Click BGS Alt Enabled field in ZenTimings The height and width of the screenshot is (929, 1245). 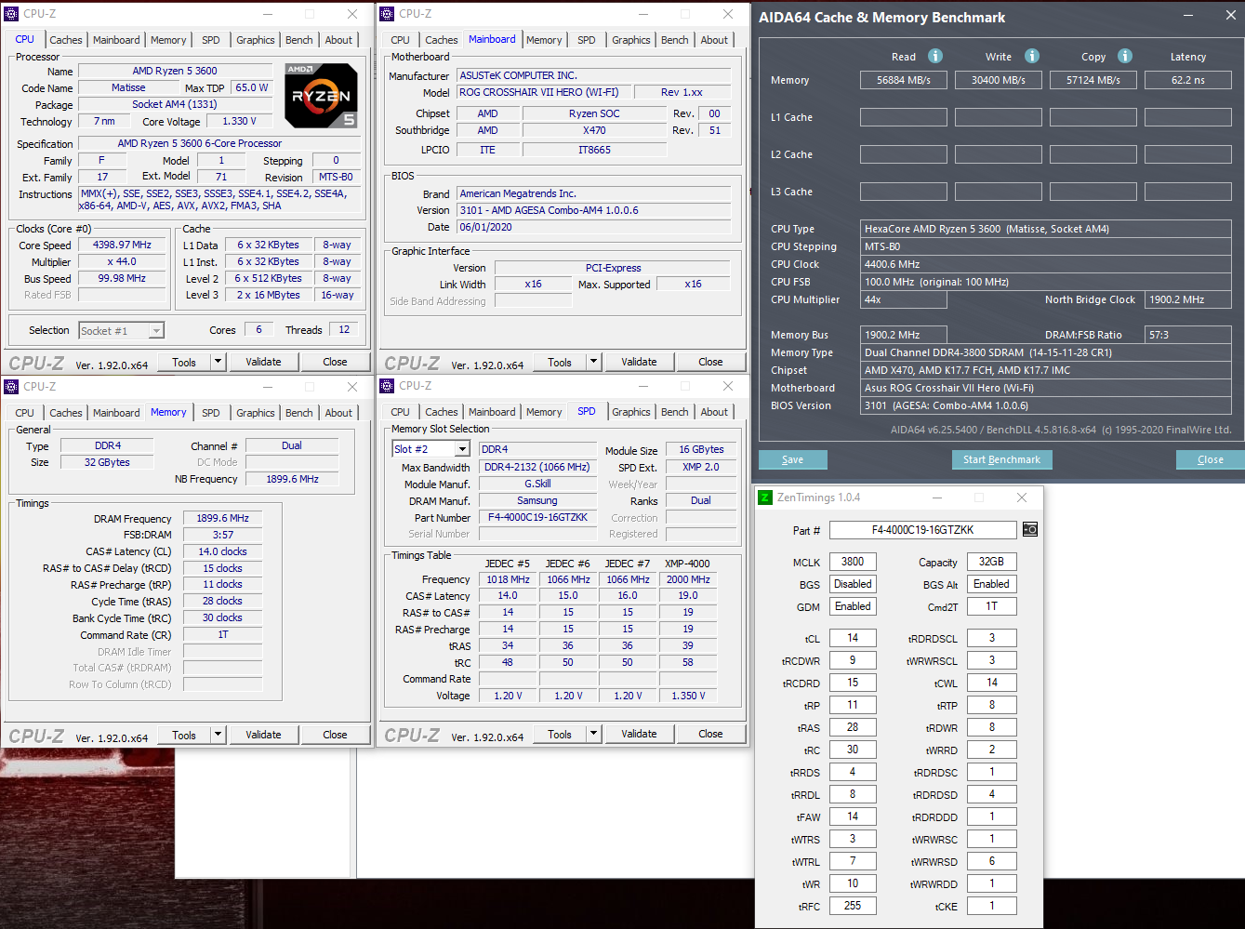click(991, 584)
